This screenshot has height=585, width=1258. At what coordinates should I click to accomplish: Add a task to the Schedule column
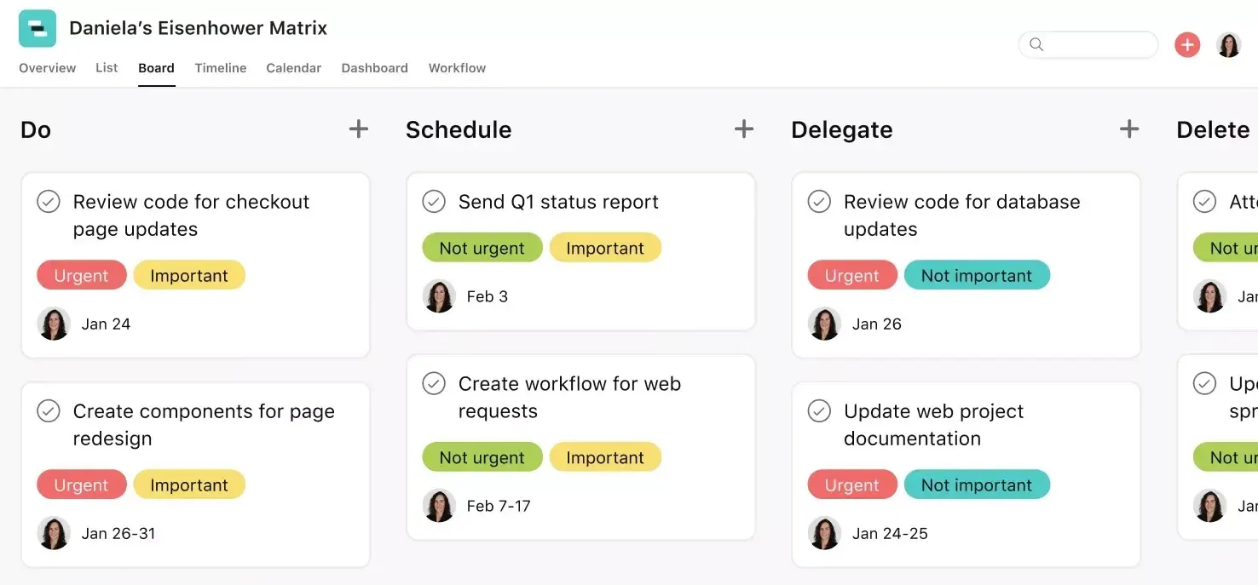(744, 129)
